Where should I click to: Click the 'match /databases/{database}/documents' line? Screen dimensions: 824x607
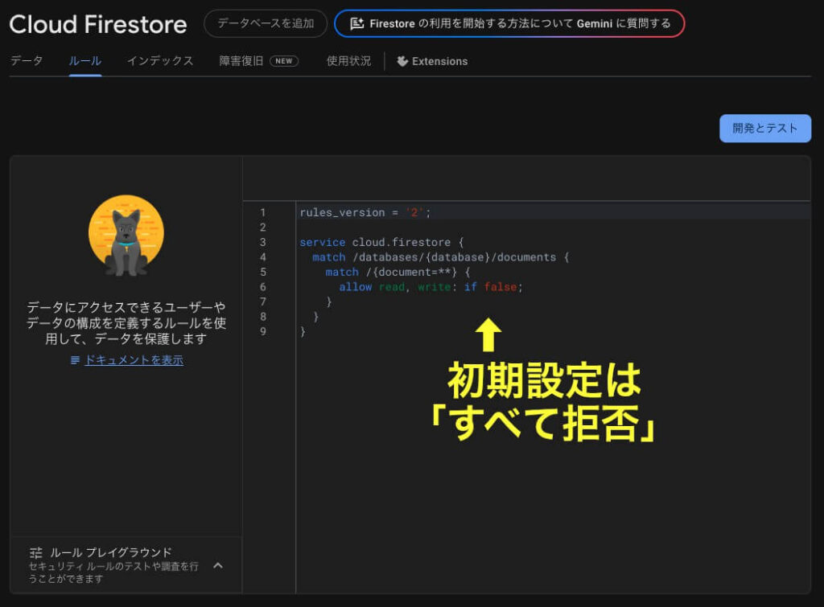pyautogui.click(x=440, y=257)
